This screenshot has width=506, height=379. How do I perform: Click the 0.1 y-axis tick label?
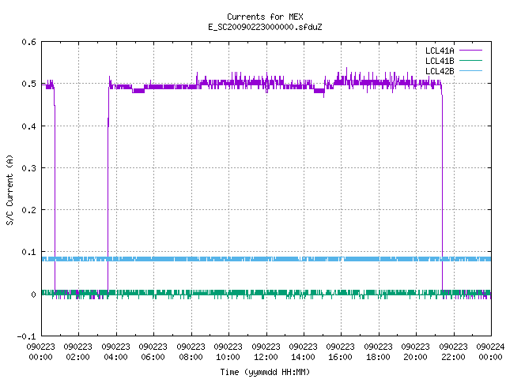[28, 252]
